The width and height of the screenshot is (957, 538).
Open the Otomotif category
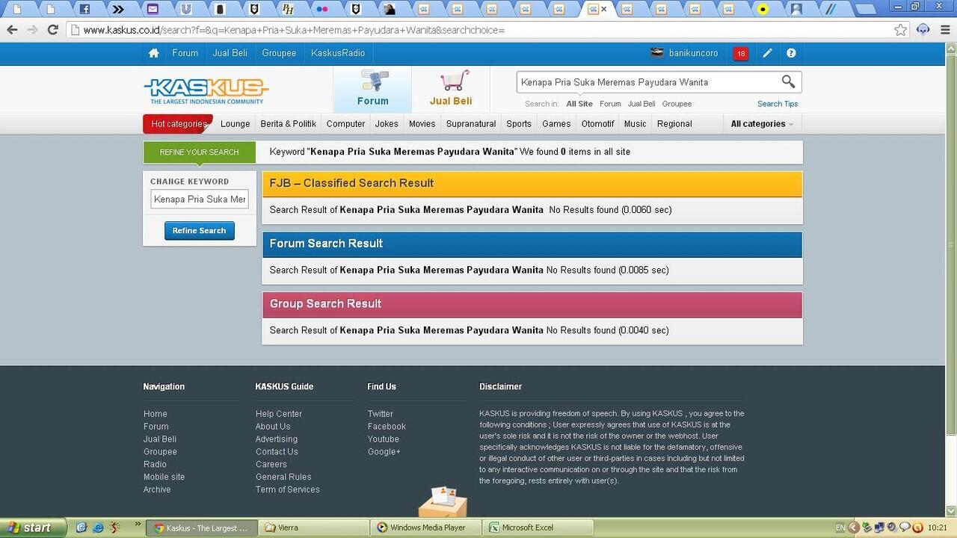[597, 124]
